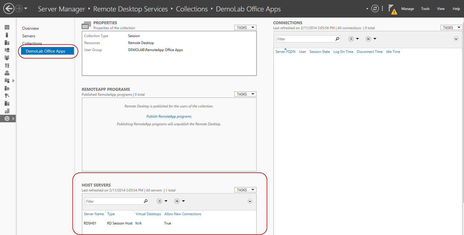Click the save query icon in Connections
Image resolution: width=464 pixels, height=235 pixels.
pyautogui.click(x=368, y=39)
